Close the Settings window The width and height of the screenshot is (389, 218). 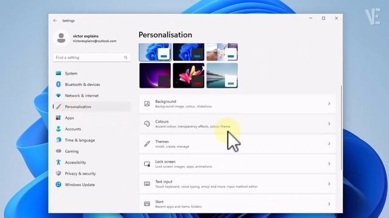click(336, 18)
